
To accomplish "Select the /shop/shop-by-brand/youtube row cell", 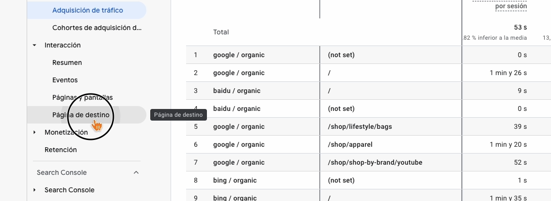I will pos(375,162).
